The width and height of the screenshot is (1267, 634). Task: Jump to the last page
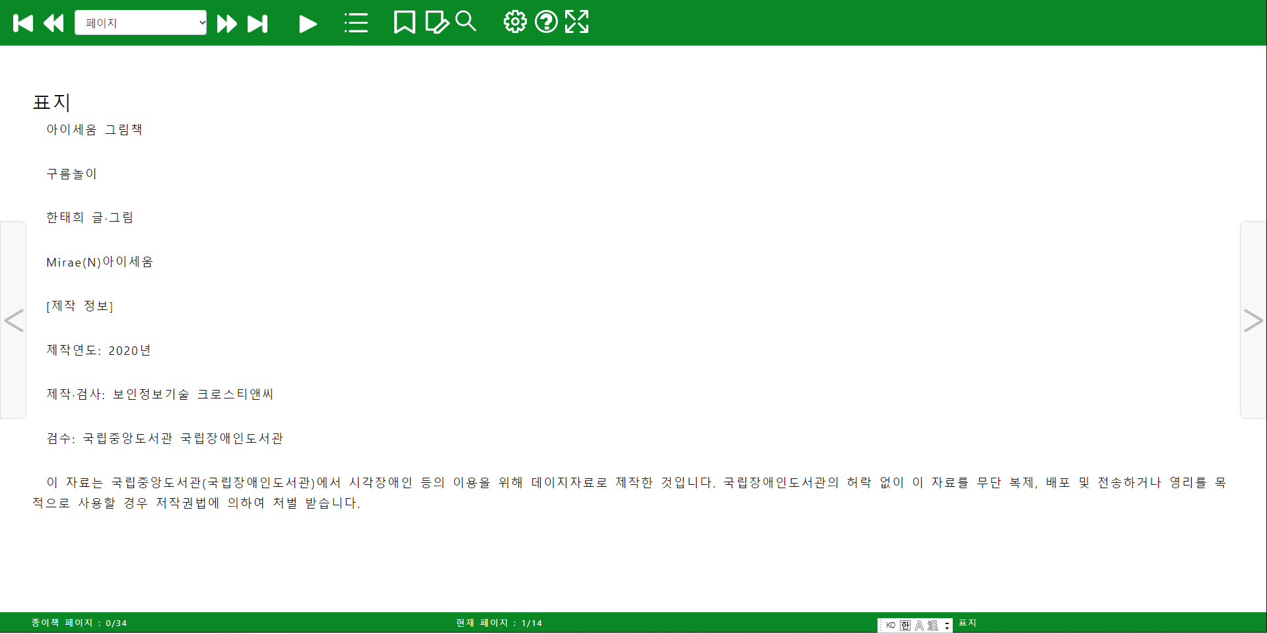pos(257,24)
